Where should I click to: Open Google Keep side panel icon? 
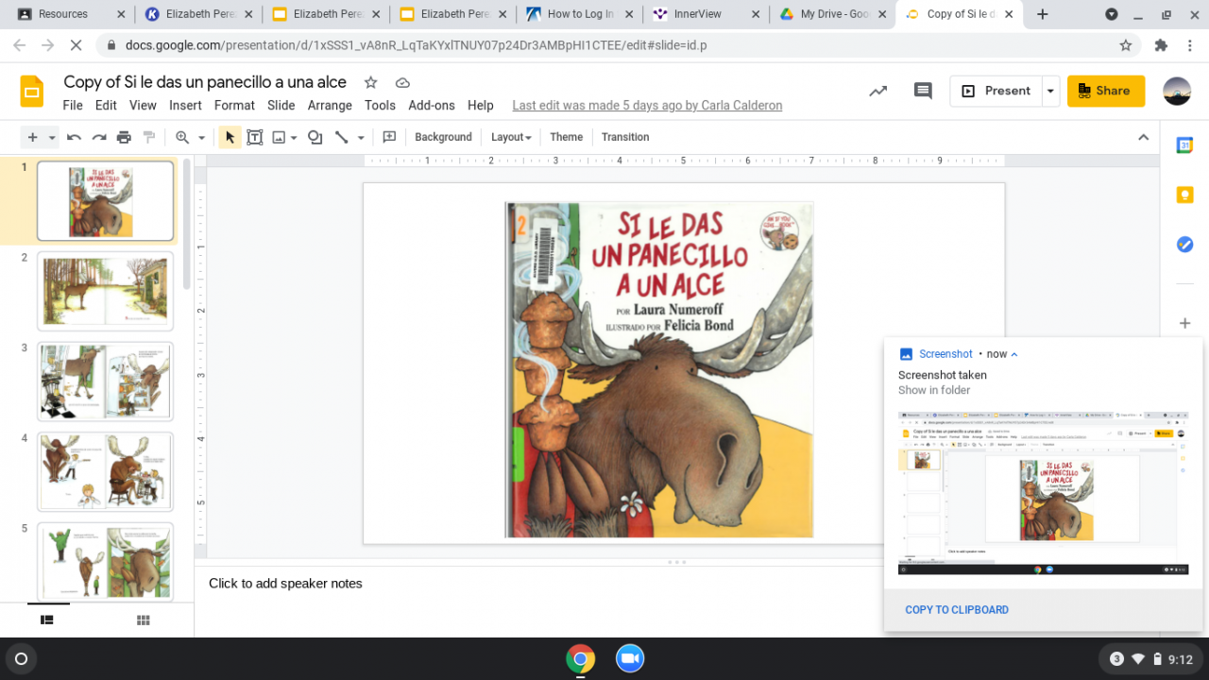coord(1184,195)
